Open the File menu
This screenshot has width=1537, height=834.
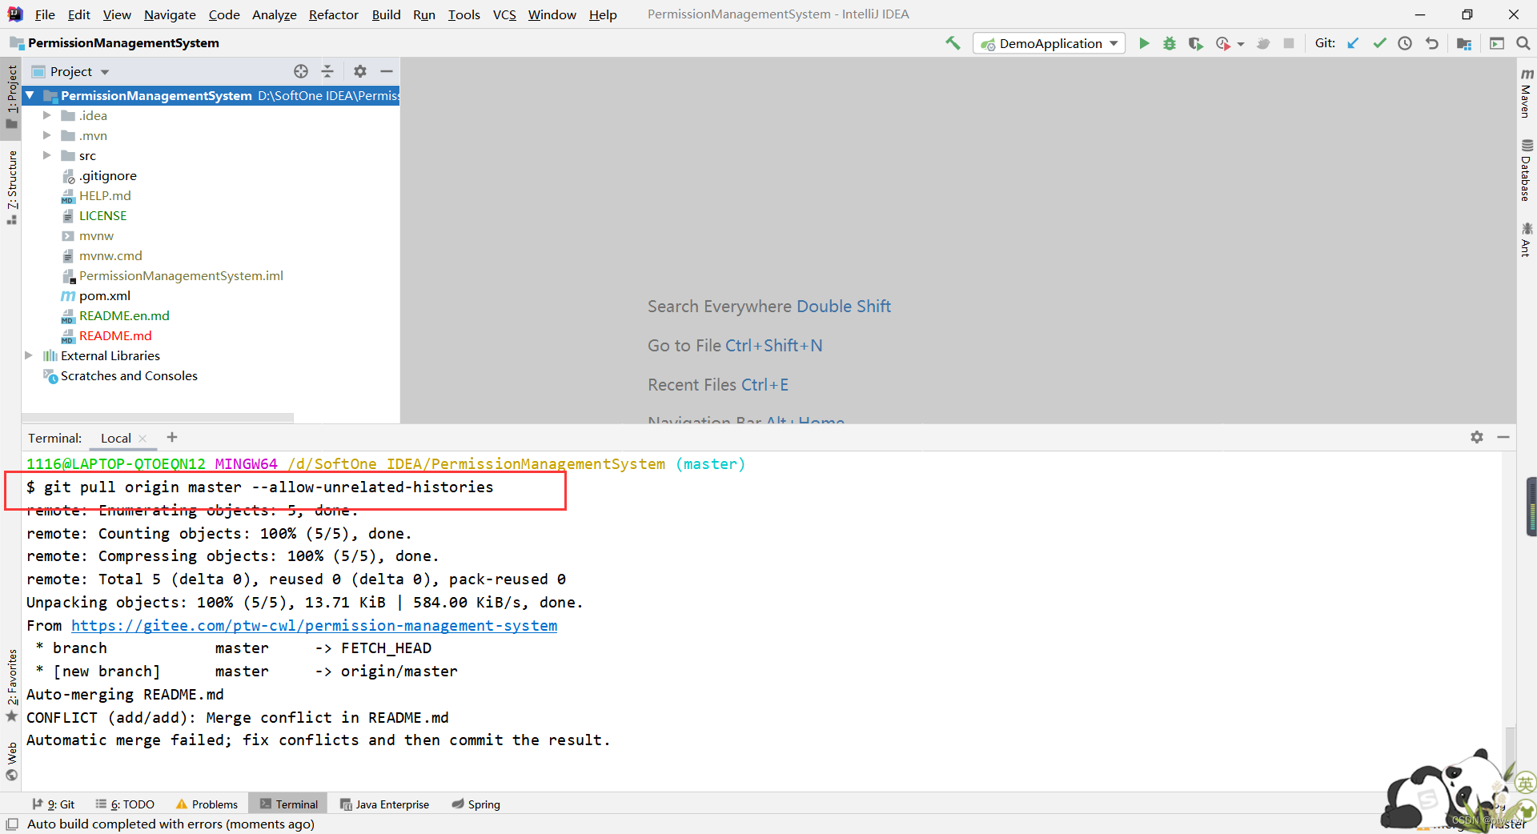pos(45,14)
